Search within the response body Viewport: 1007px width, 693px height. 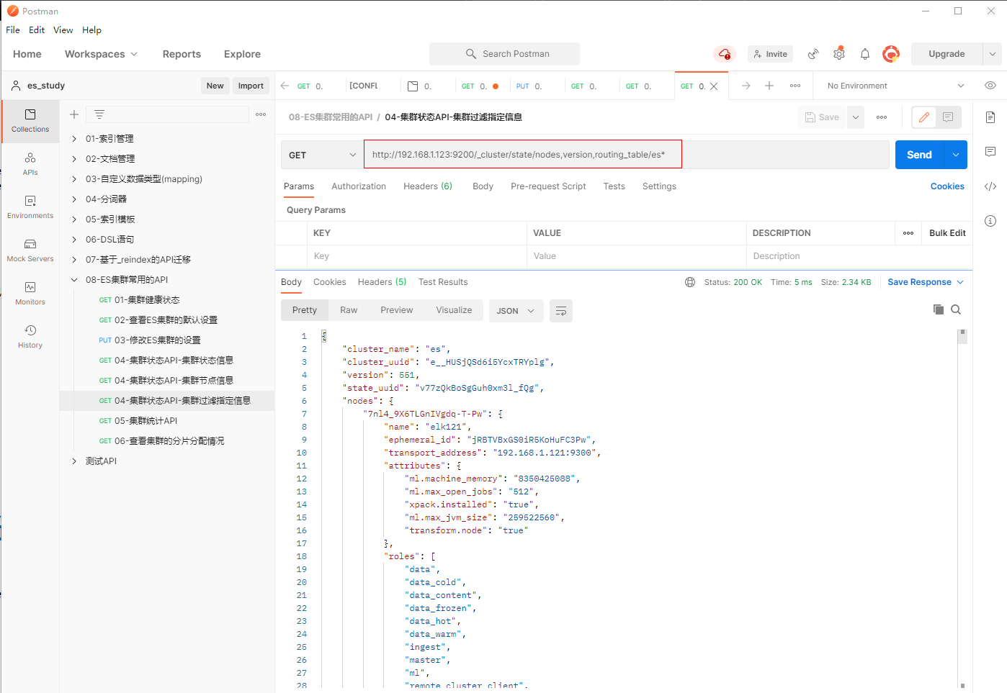956,309
